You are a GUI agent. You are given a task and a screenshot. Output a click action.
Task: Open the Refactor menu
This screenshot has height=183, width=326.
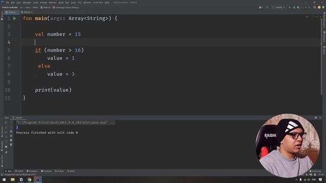pyautogui.click(x=53, y=3)
